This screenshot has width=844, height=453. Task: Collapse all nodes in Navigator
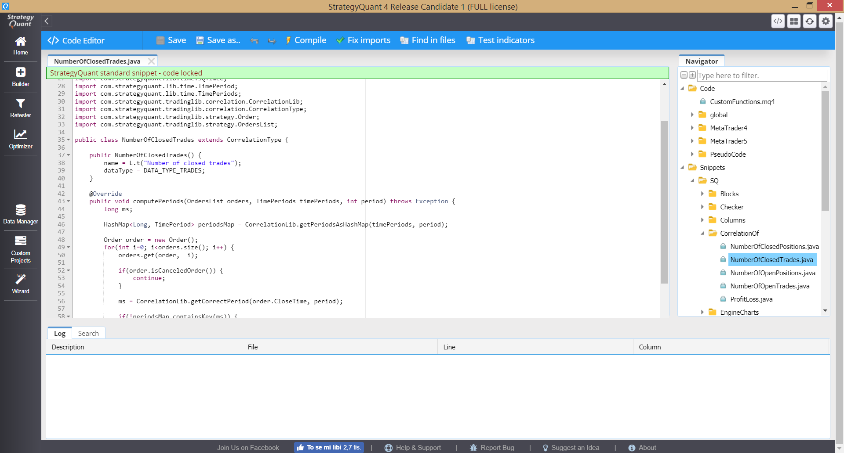point(684,75)
